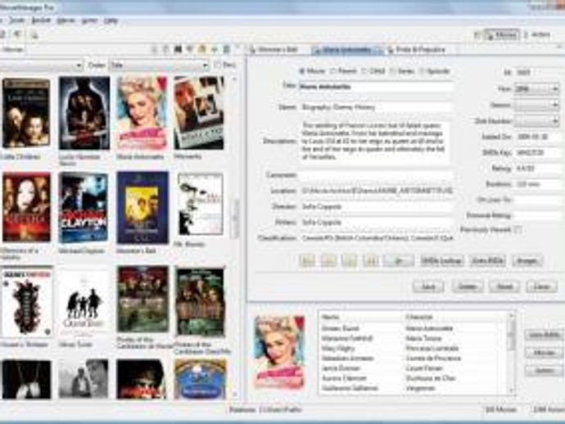Click the Close button in the editor

coord(541,286)
